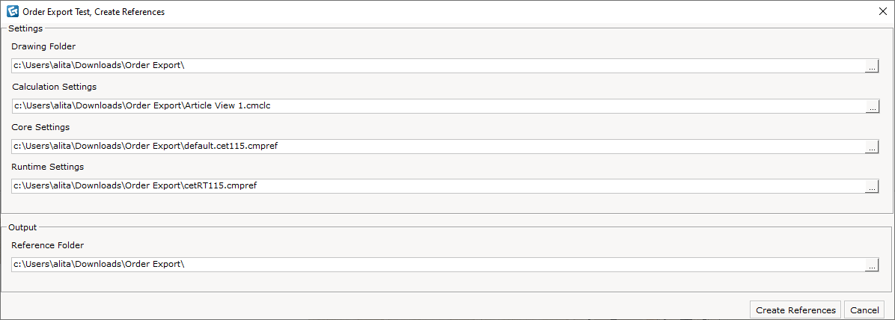The height and width of the screenshot is (320, 895).
Task: Click the Drawing Folder label
Action: point(43,47)
